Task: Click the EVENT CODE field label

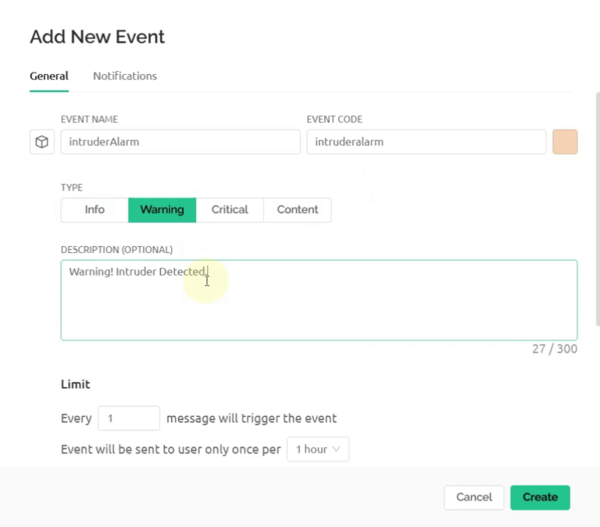Action: click(334, 119)
